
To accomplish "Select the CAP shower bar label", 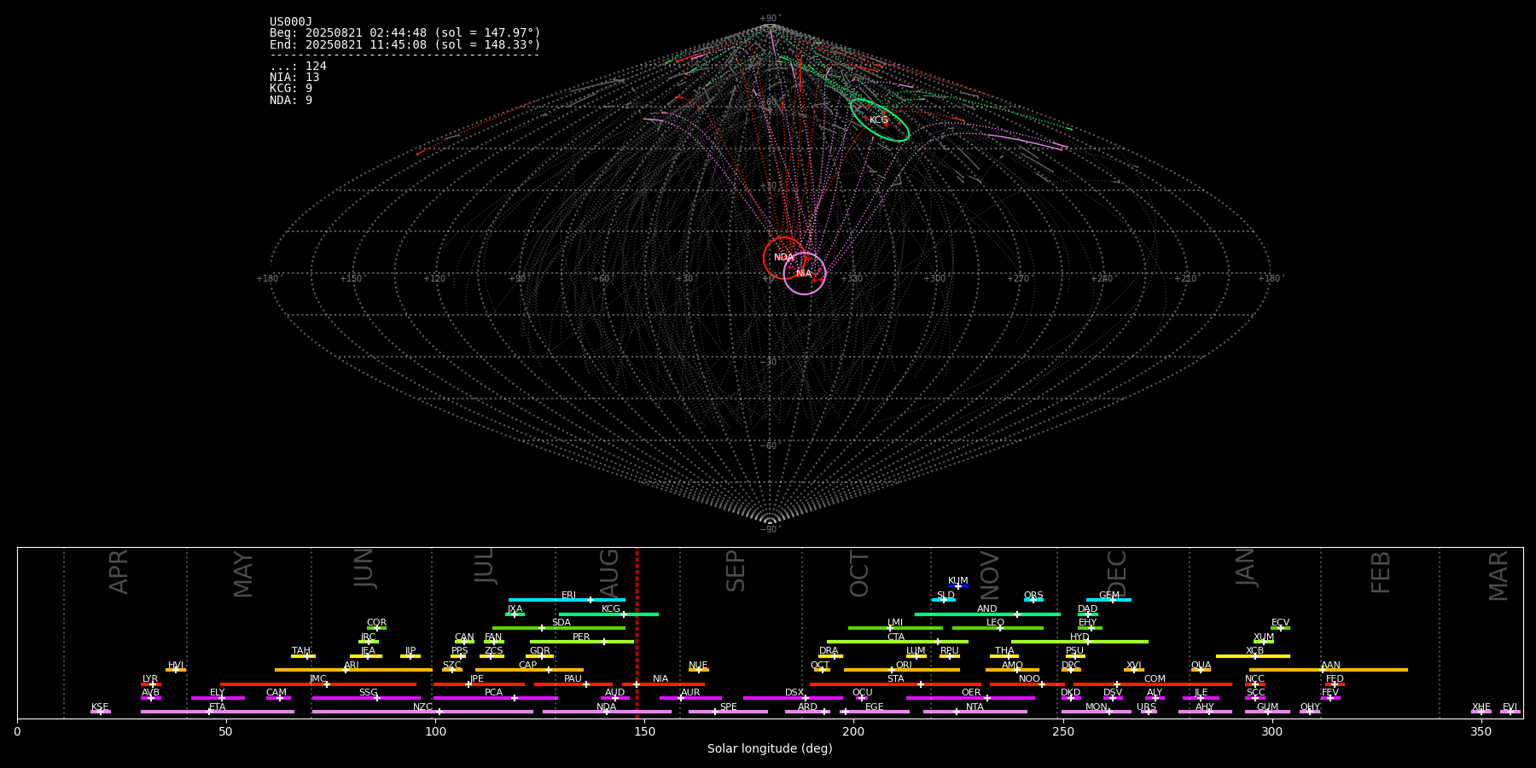I will (x=528, y=666).
